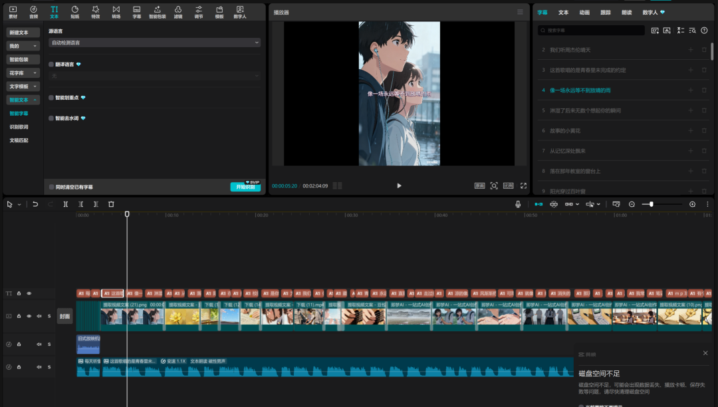The height and width of the screenshot is (407, 718).
Task: Switch to the 数字人 tab in right panel
Action: pos(650,13)
